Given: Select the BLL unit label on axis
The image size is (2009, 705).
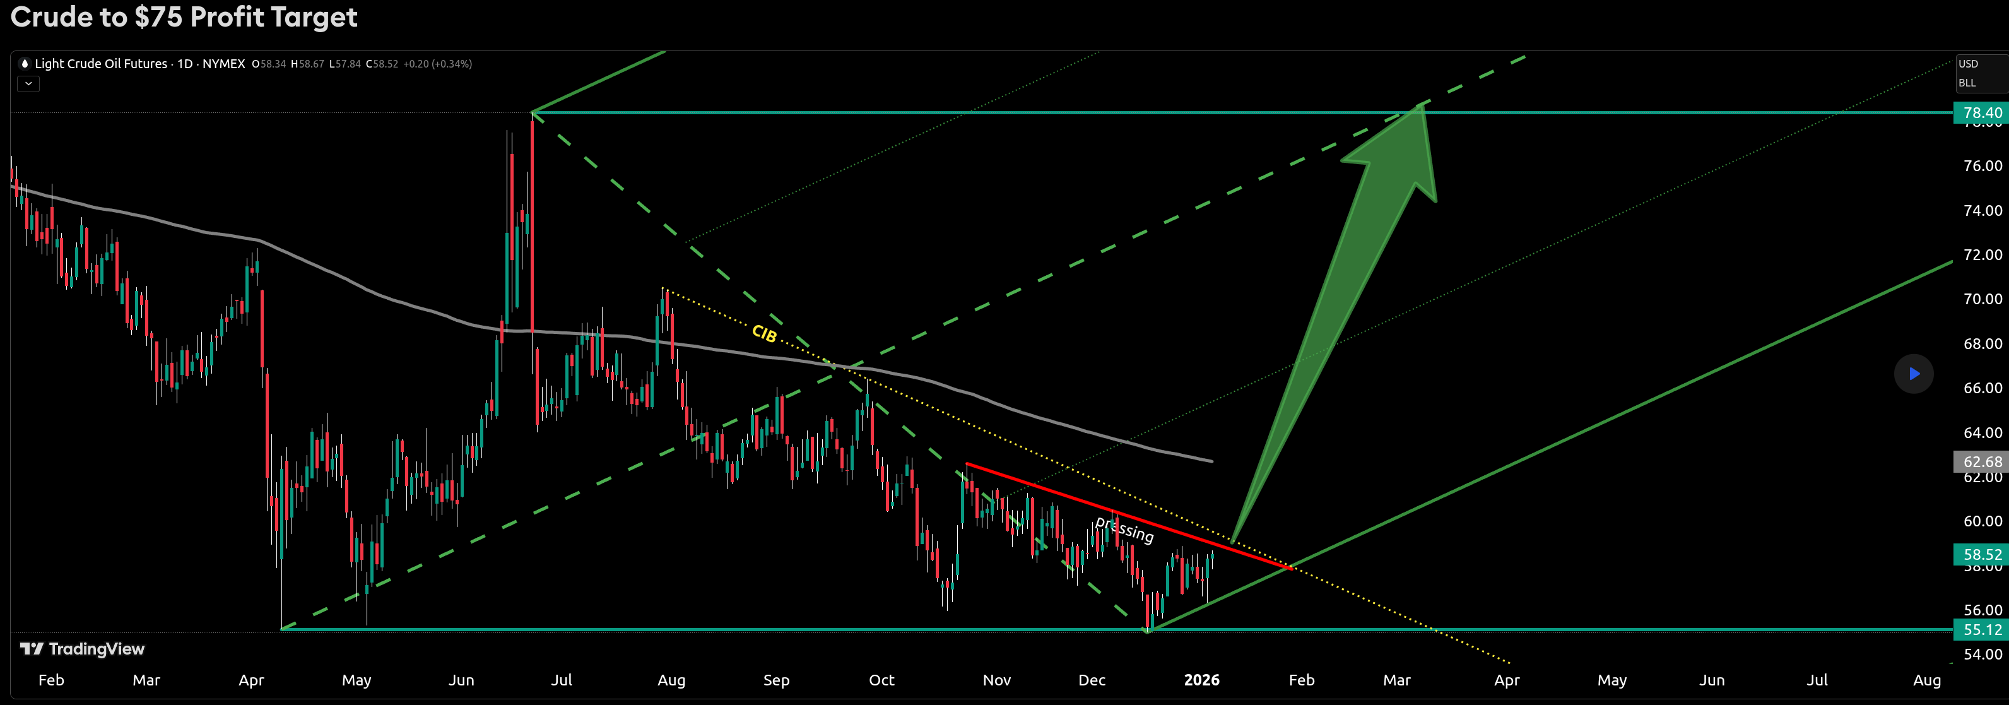Looking at the screenshot, I should click(x=1966, y=81).
